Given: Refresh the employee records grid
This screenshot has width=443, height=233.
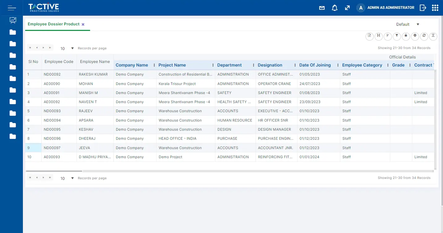Looking at the screenshot, I should pos(424,36).
